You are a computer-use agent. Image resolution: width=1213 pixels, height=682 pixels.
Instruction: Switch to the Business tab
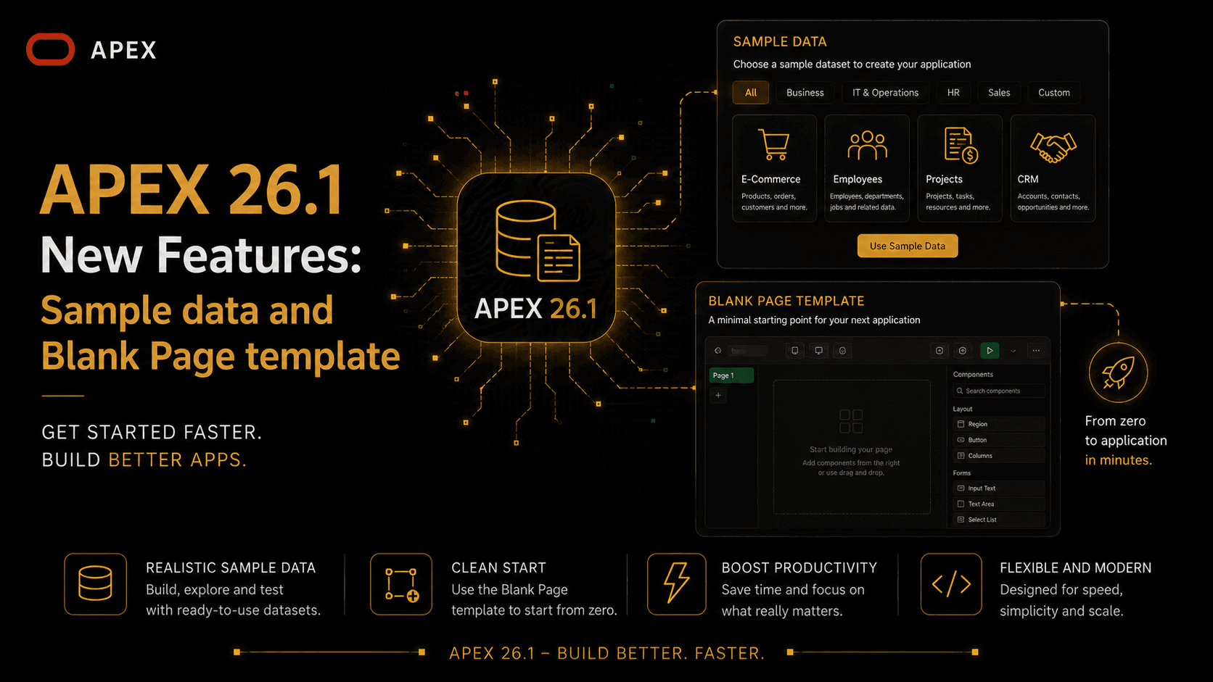(x=805, y=93)
